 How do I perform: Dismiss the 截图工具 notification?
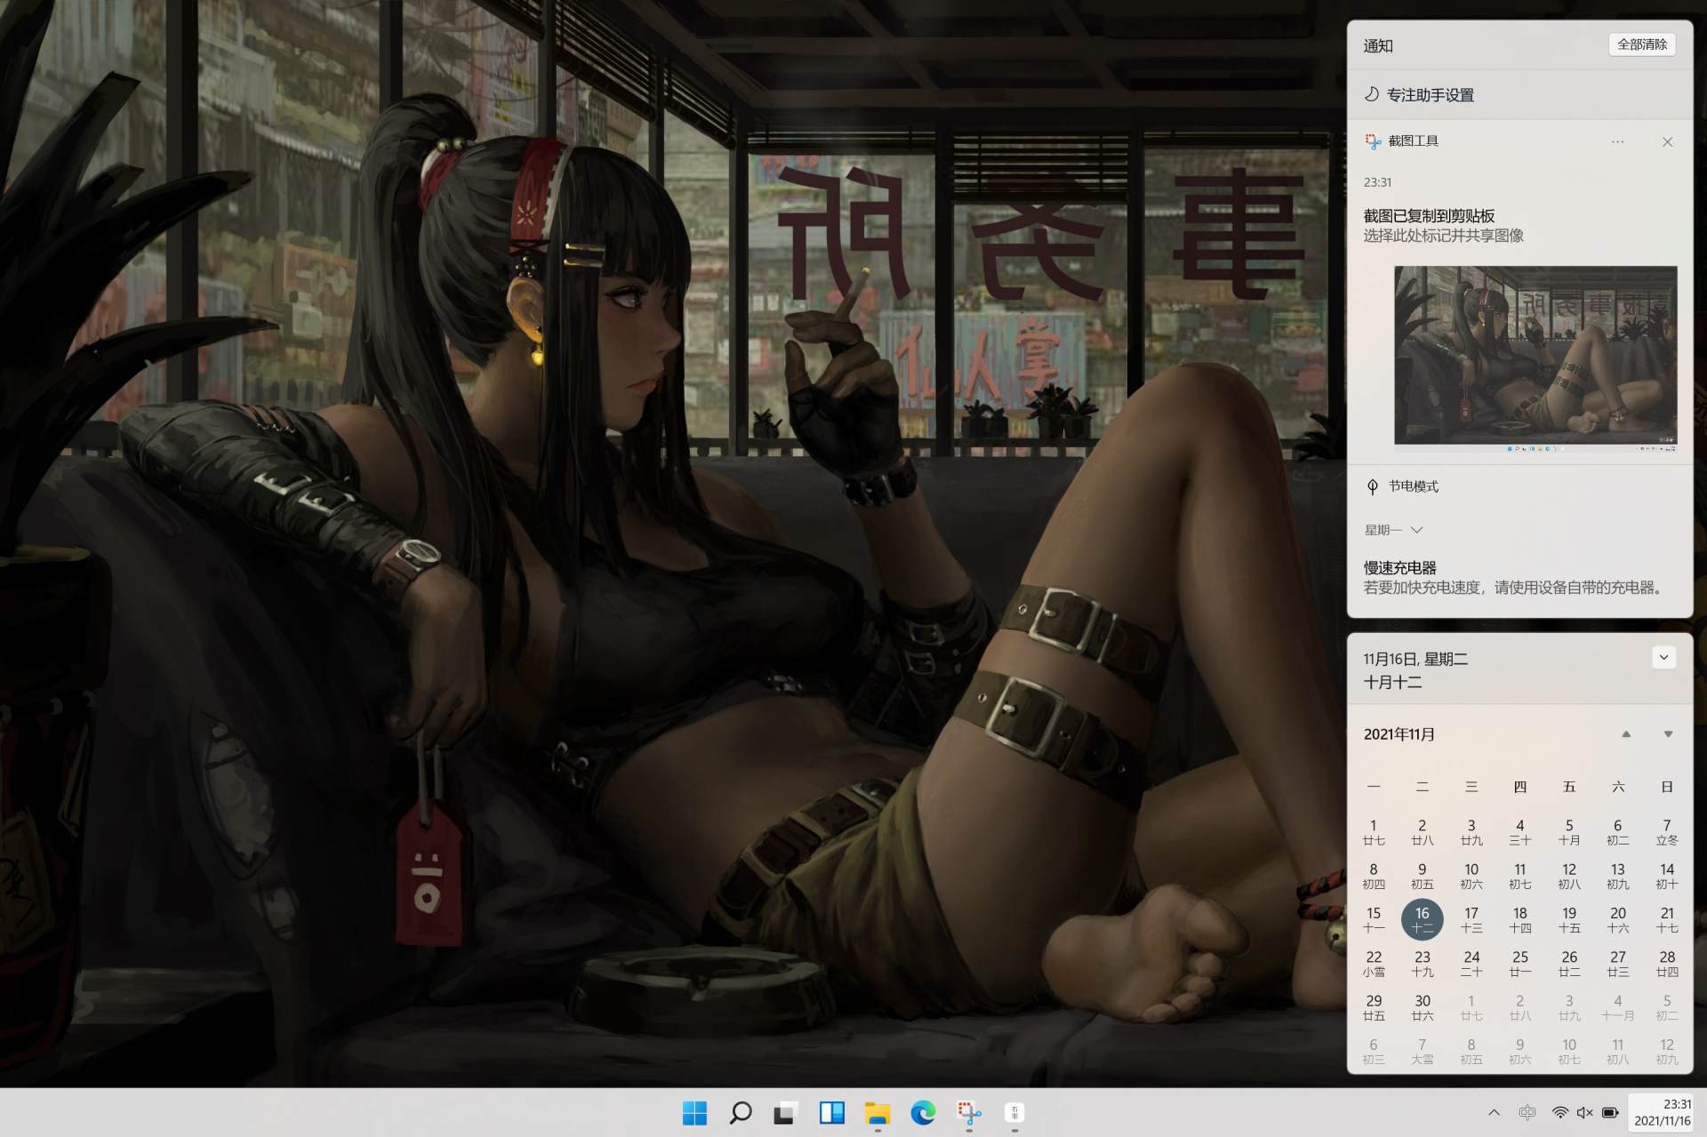tap(1667, 141)
